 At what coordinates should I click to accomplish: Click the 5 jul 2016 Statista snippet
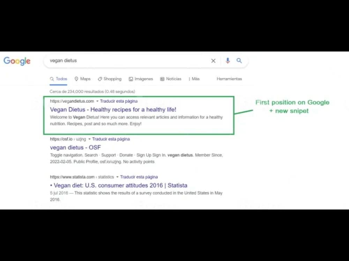[x=136, y=196]
